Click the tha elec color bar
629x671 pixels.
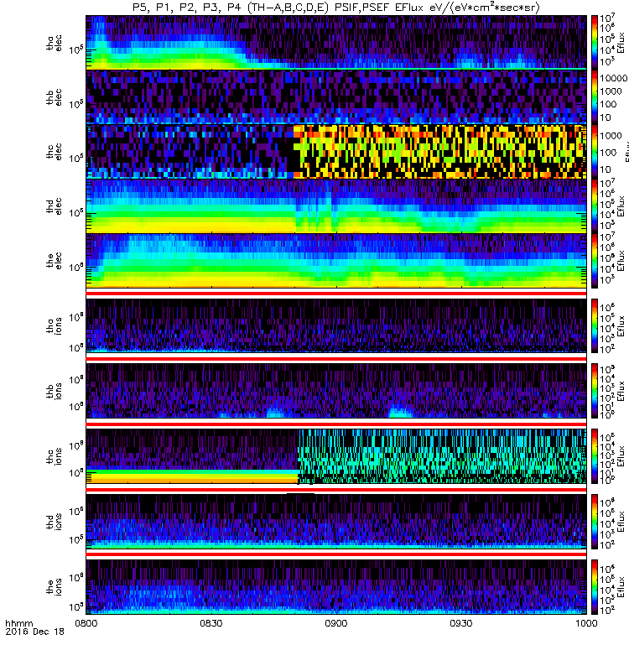595,43
